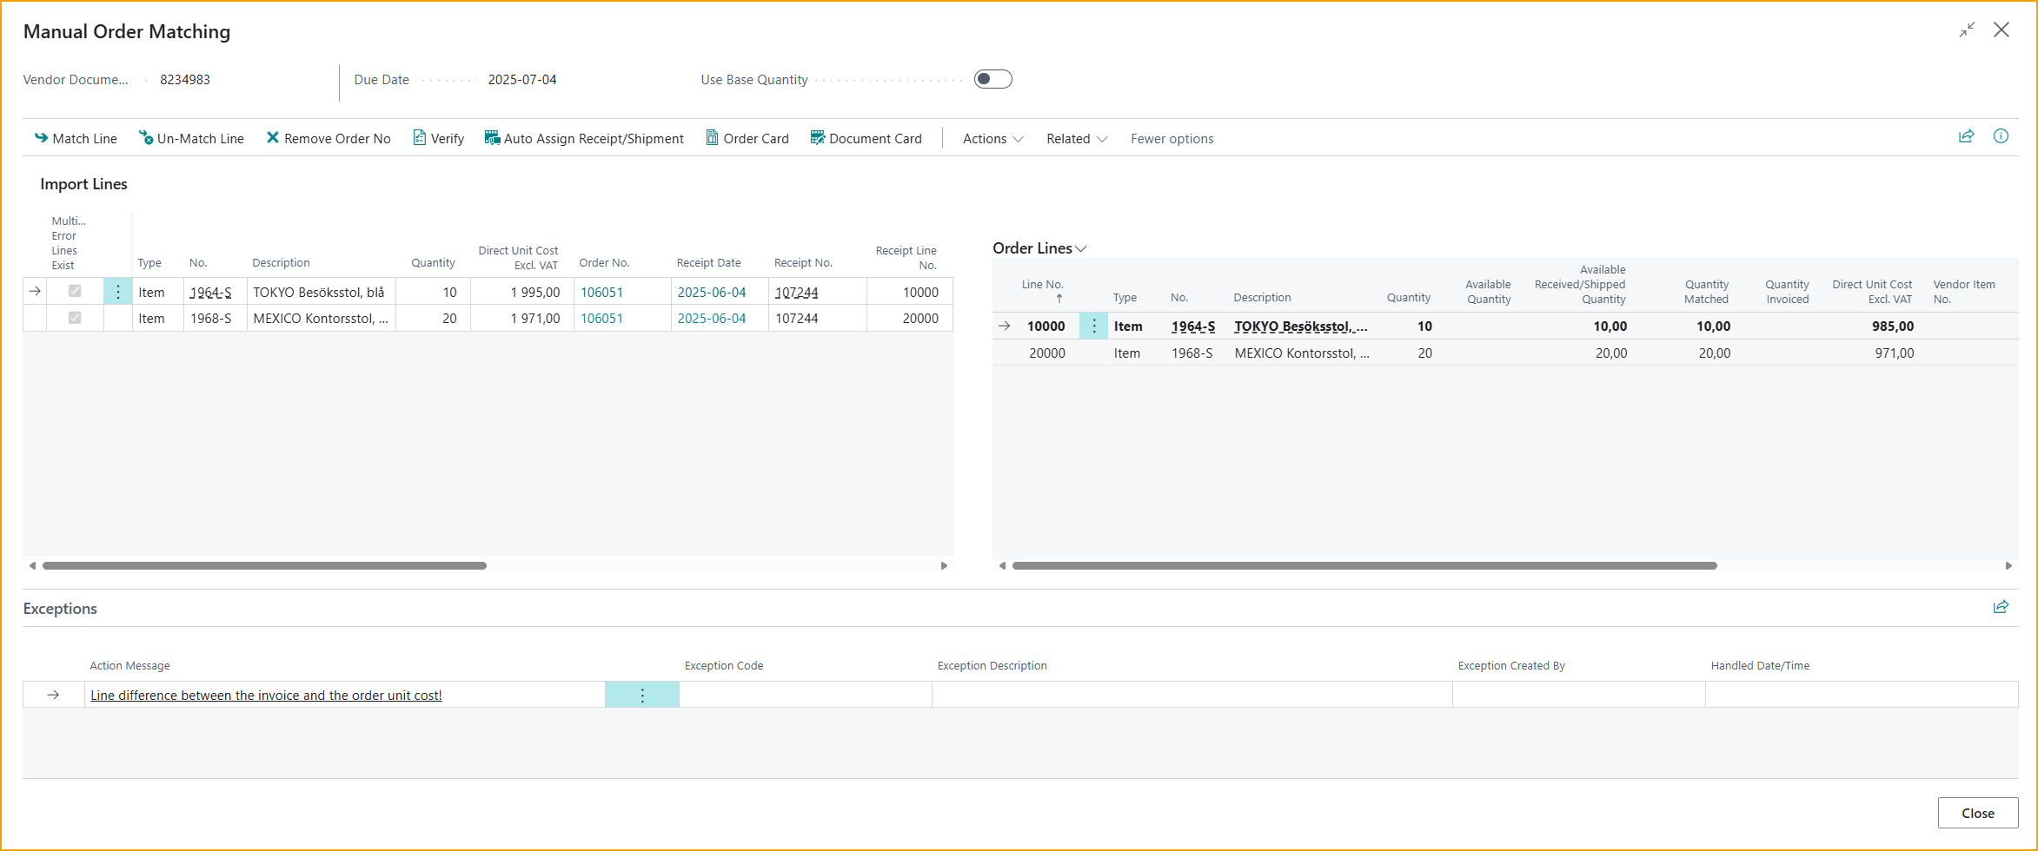Click the checkbox in the TOKYO import row
Image resolution: width=2038 pixels, height=851 pixels.
pyautogui.click(x=75, y=292)
